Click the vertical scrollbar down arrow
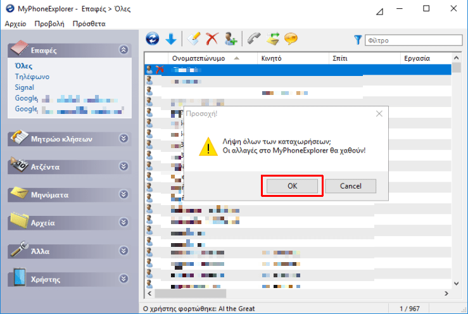Screen dimensions: 468x314 coord(456,284)
